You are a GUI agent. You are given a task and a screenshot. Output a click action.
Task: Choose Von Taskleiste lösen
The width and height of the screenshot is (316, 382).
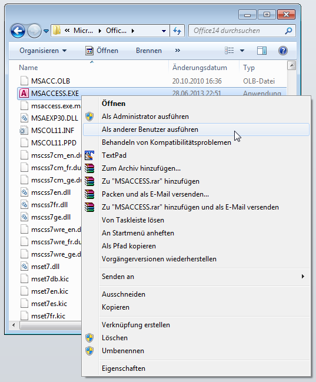(196, 220)
